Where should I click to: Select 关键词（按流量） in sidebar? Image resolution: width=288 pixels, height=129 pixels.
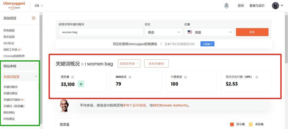click(14, 106)
